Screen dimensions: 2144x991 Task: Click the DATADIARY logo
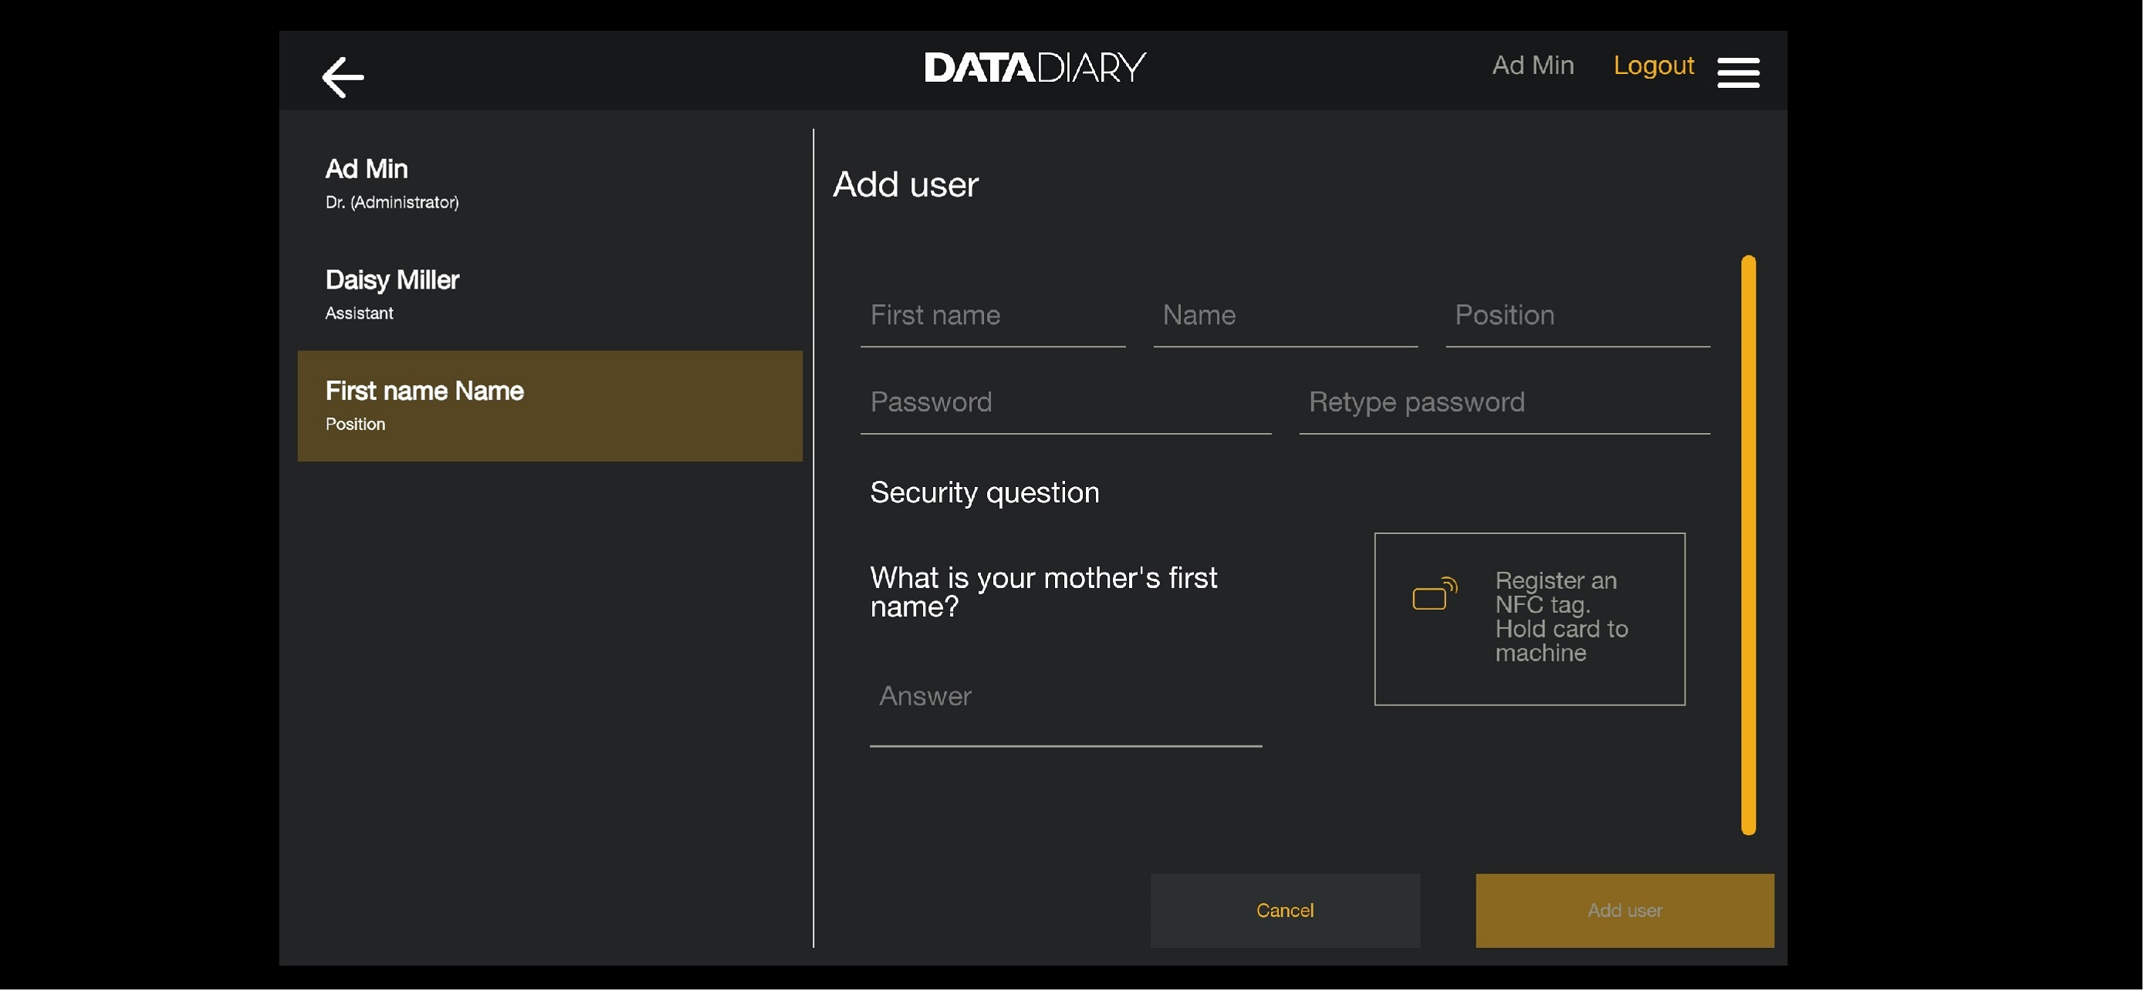click(1034, 67)
